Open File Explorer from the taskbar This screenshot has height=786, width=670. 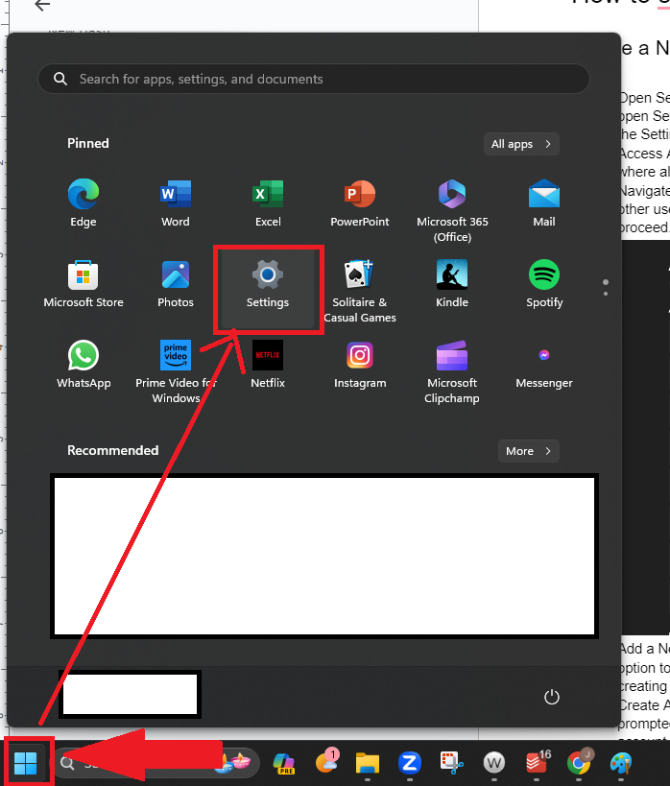(368, 763)
